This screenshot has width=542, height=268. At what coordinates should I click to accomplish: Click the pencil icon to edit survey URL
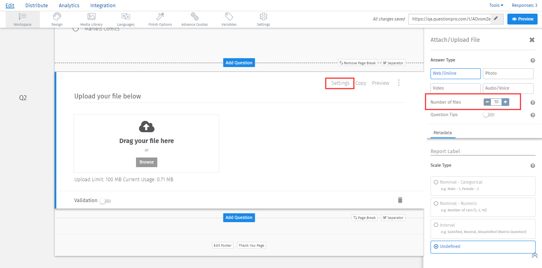pos(496,18)
